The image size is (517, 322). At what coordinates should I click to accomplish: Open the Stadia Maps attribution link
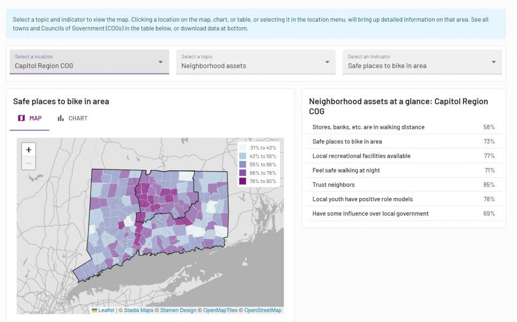point(138,310)
